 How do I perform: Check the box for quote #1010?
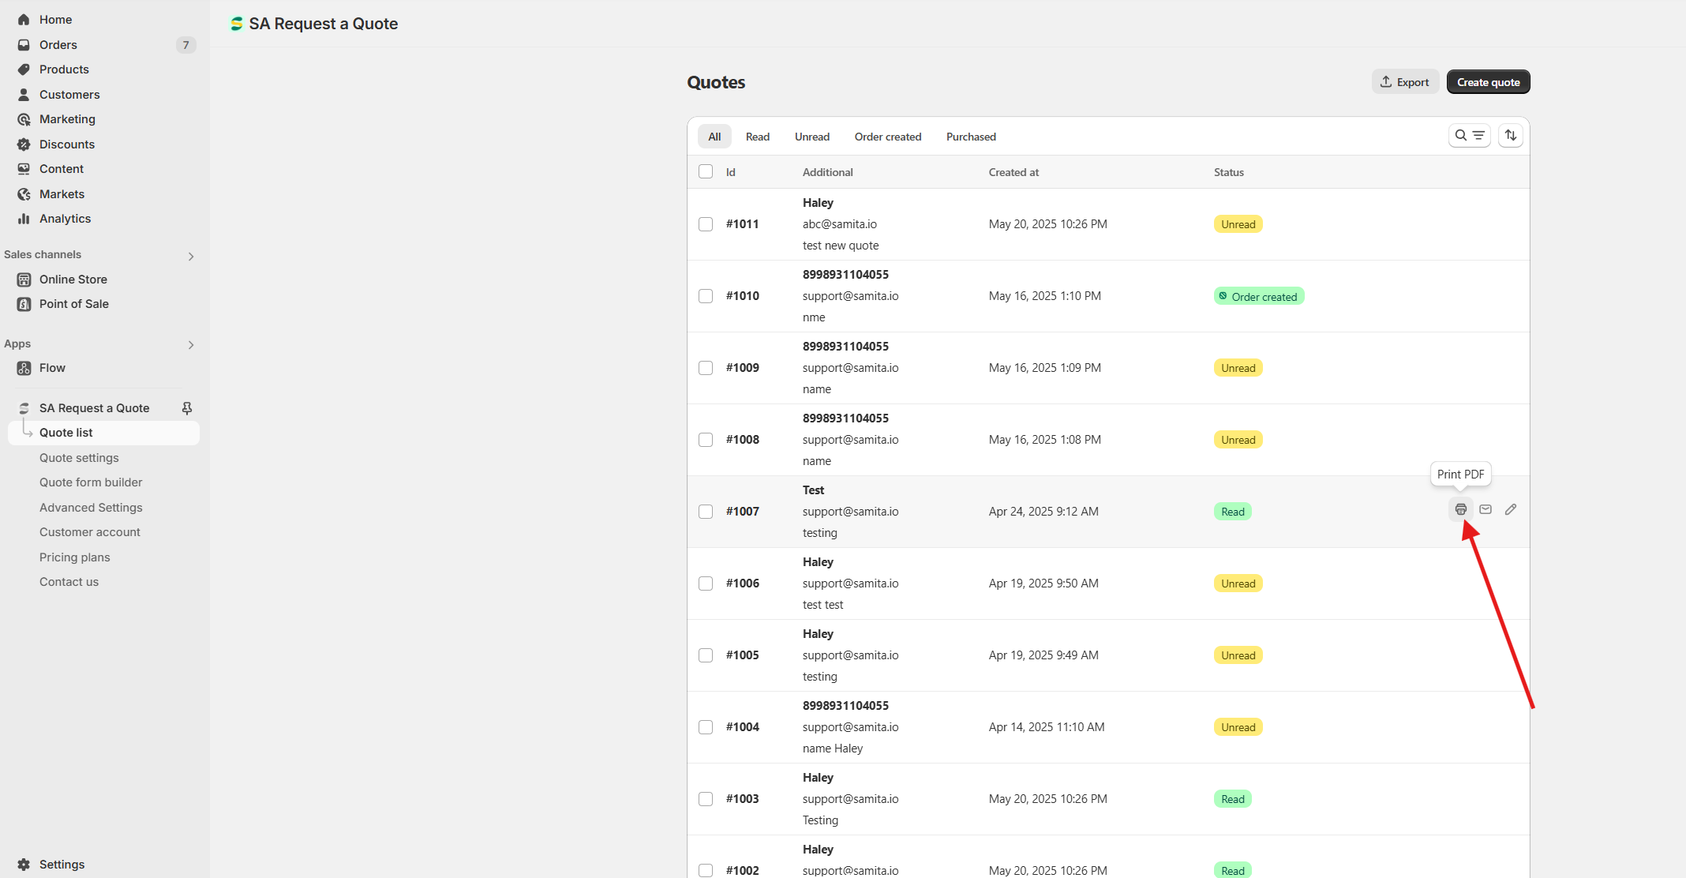coord(706,296)
